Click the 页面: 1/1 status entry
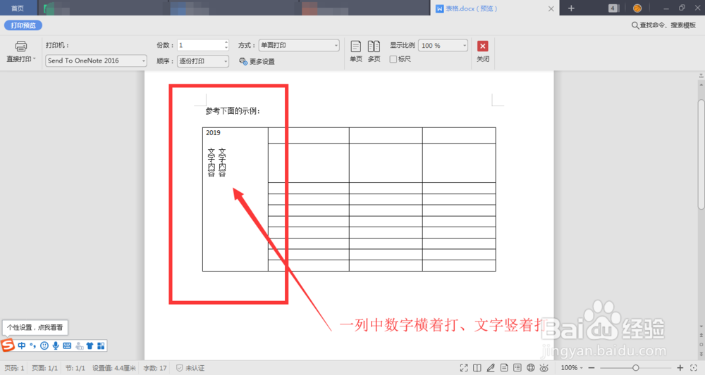 44,368
